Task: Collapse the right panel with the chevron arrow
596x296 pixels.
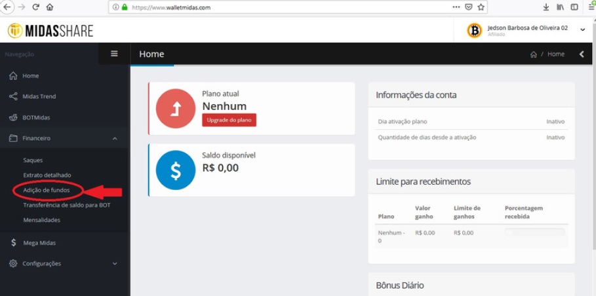Action: [581, 54]
